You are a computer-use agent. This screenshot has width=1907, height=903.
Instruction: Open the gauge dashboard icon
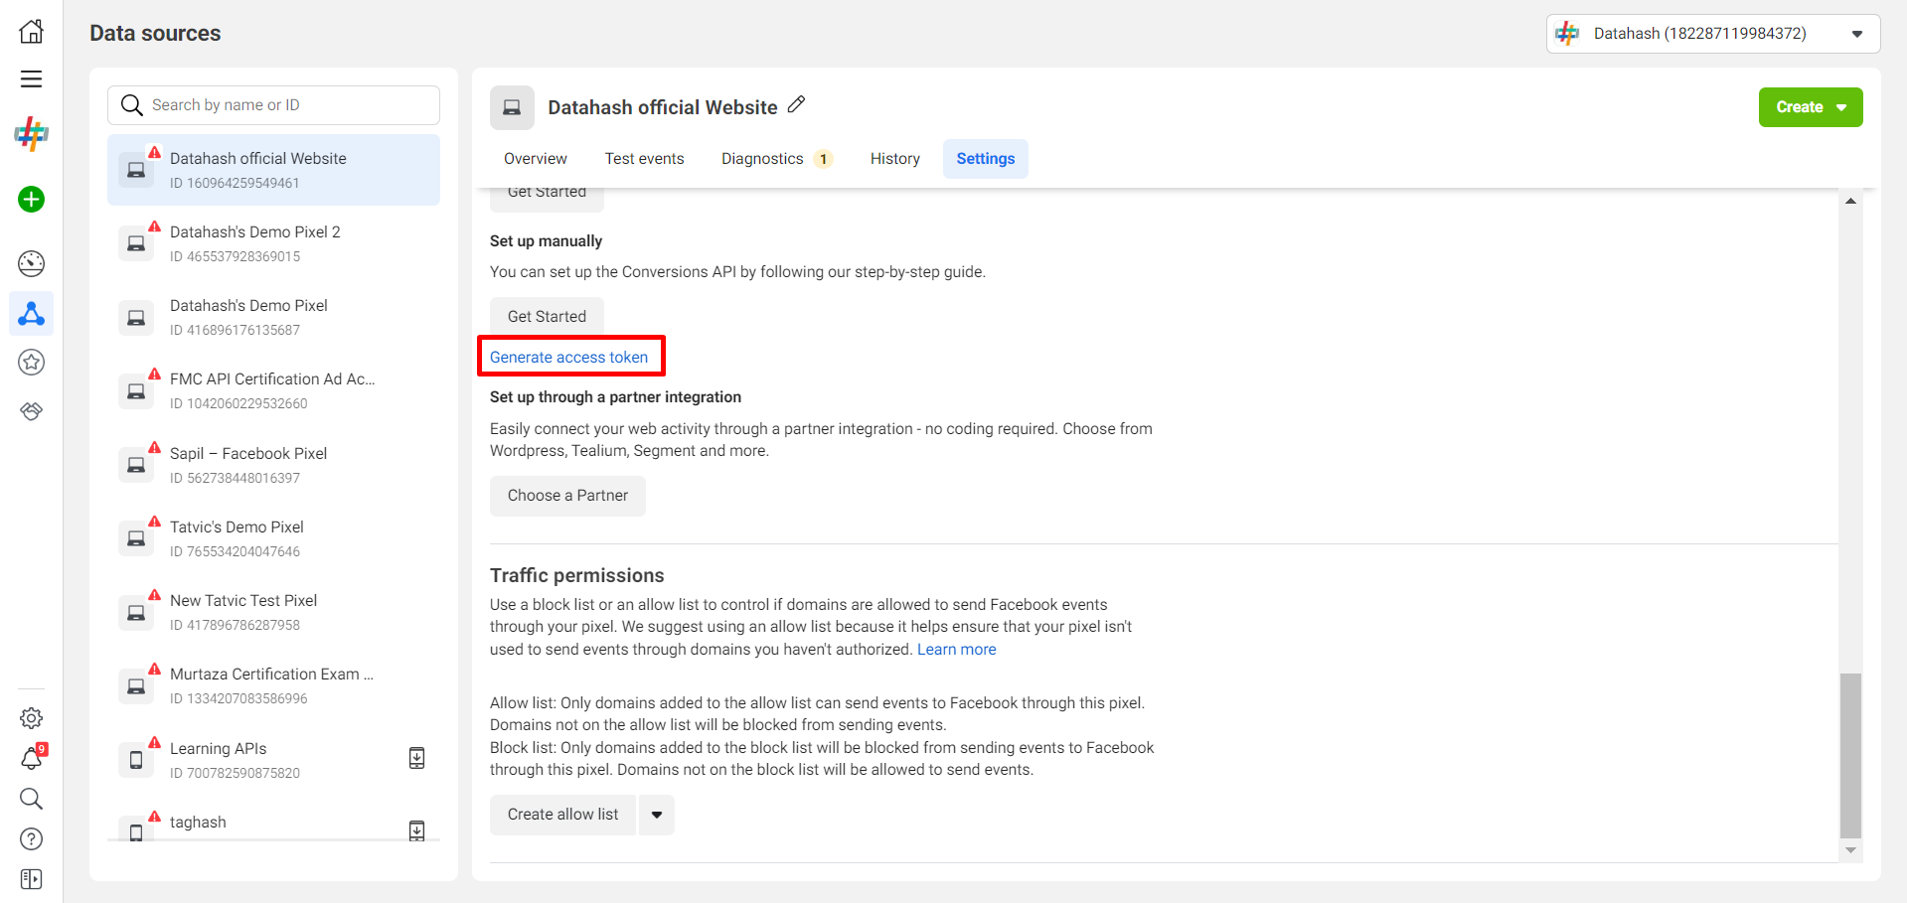point(32,263)
